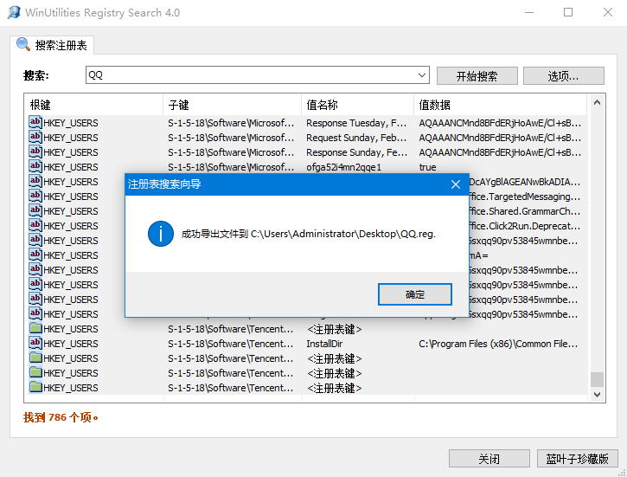Click the string icon of the row ending mA=
The height and width of the screenshot is (477, 627).
click(35, 255)
